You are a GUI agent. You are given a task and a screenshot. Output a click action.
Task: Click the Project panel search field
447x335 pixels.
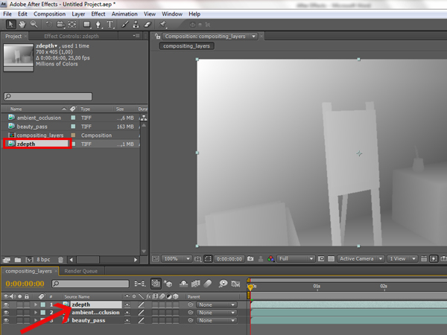coord(48,96)
